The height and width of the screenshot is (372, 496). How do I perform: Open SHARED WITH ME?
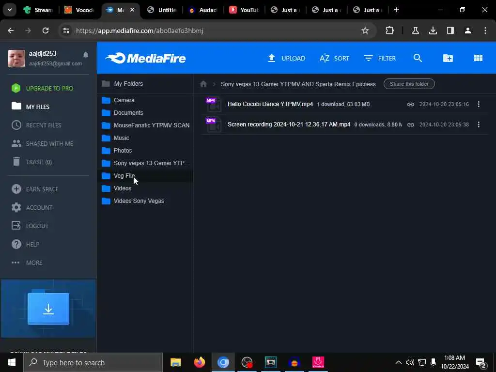pos(42,143)
